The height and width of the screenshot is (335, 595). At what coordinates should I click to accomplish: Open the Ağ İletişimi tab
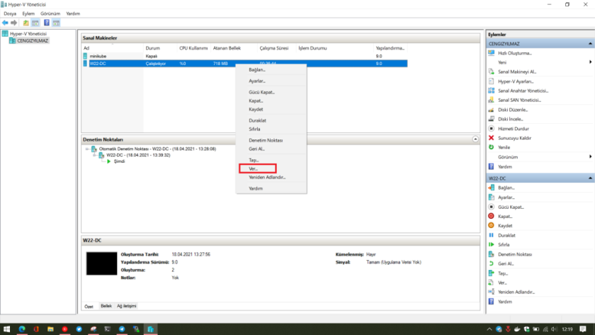click(x=125, y=306)
